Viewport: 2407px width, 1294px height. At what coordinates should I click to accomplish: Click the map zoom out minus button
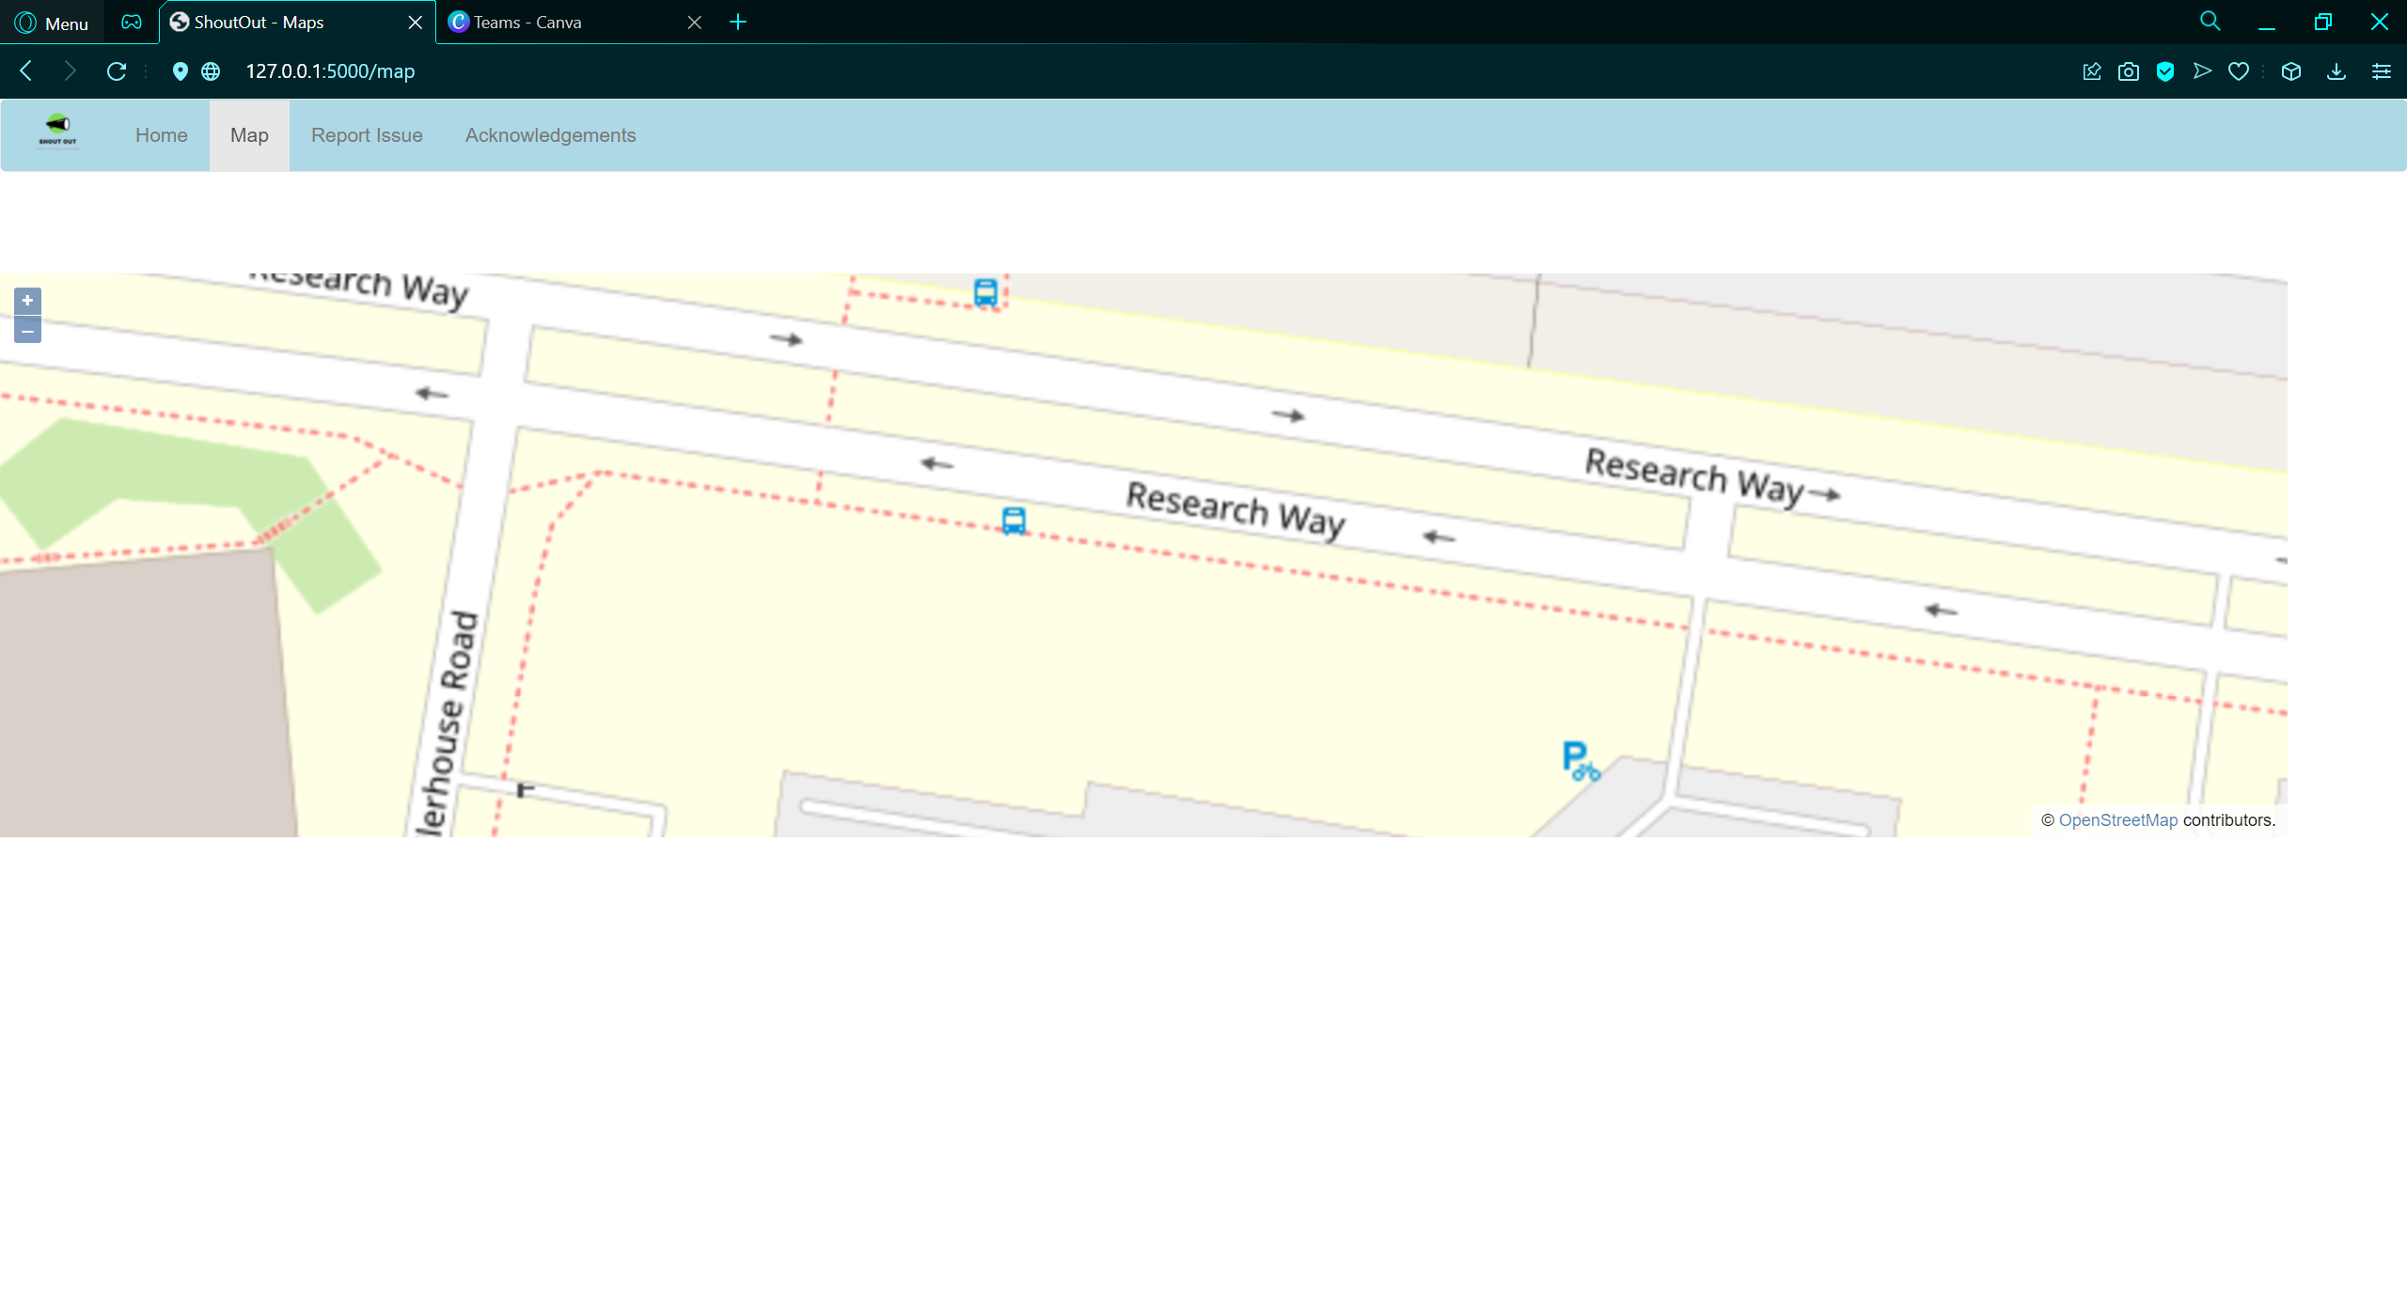tap(27, 331)
